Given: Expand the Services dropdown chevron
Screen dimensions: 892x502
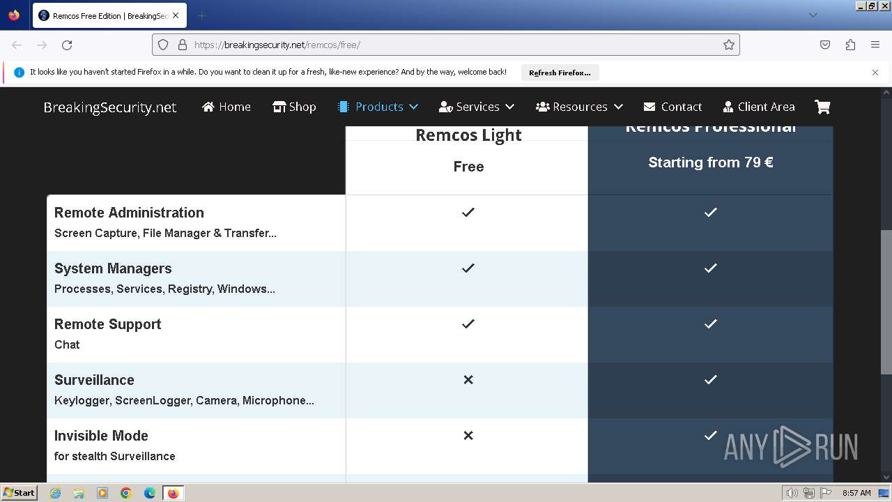Looking at the screenshot, I should (509, 107).
